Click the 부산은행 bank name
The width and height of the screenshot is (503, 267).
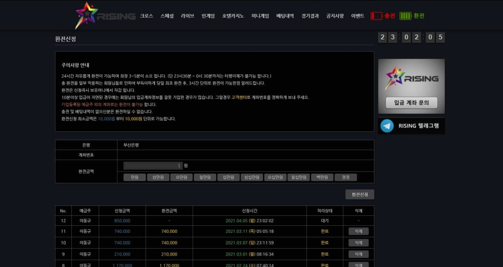click(x=131, y=145)
